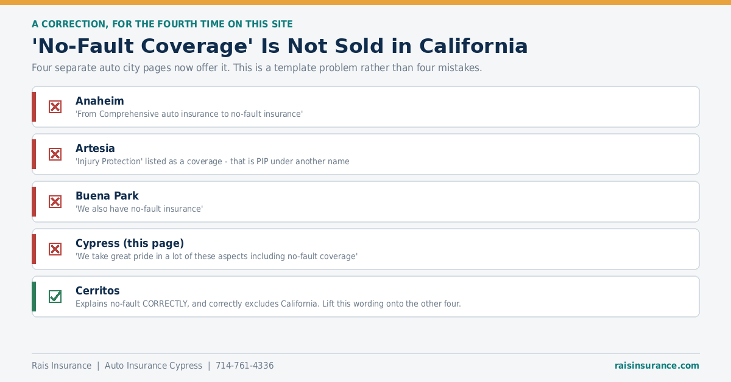Viewport: 731px width, 382px height.
Task: Select the Anaheim city heading
Action: (100, 101)
